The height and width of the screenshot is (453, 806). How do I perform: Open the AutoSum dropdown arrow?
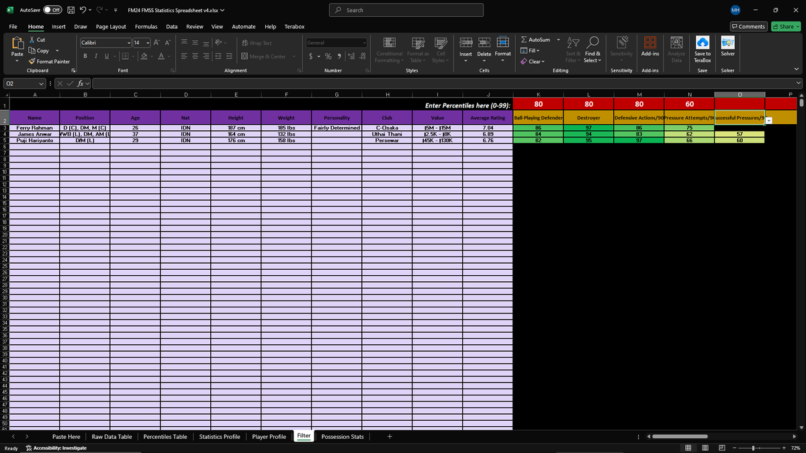(x=559, y=40)
